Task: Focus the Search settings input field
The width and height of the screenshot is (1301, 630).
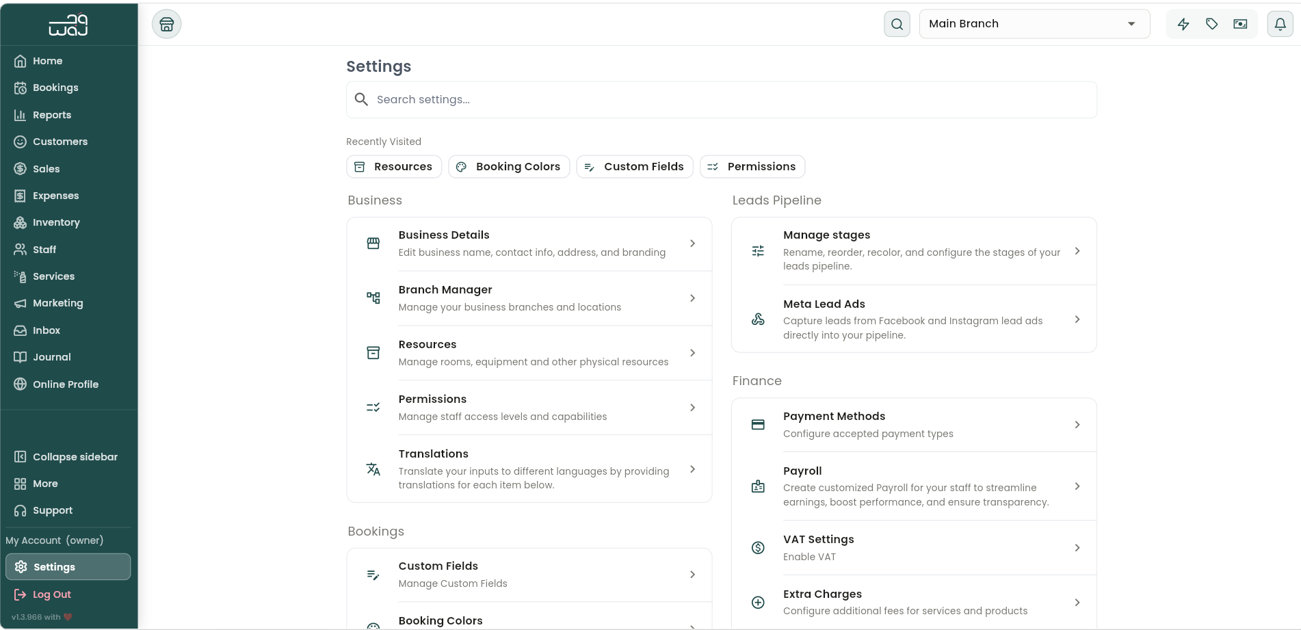Action: (722, 100)
